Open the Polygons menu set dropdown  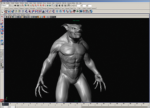6,6
